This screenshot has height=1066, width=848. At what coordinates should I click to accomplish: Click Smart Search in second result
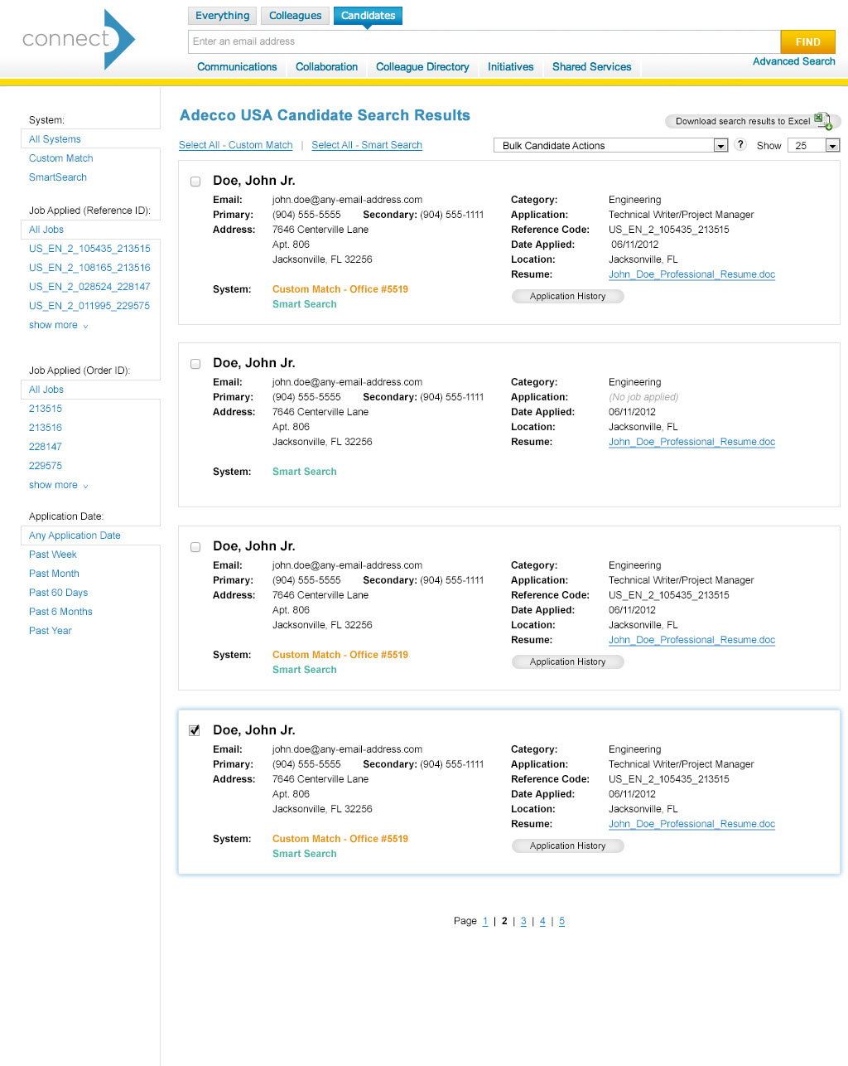305,472
